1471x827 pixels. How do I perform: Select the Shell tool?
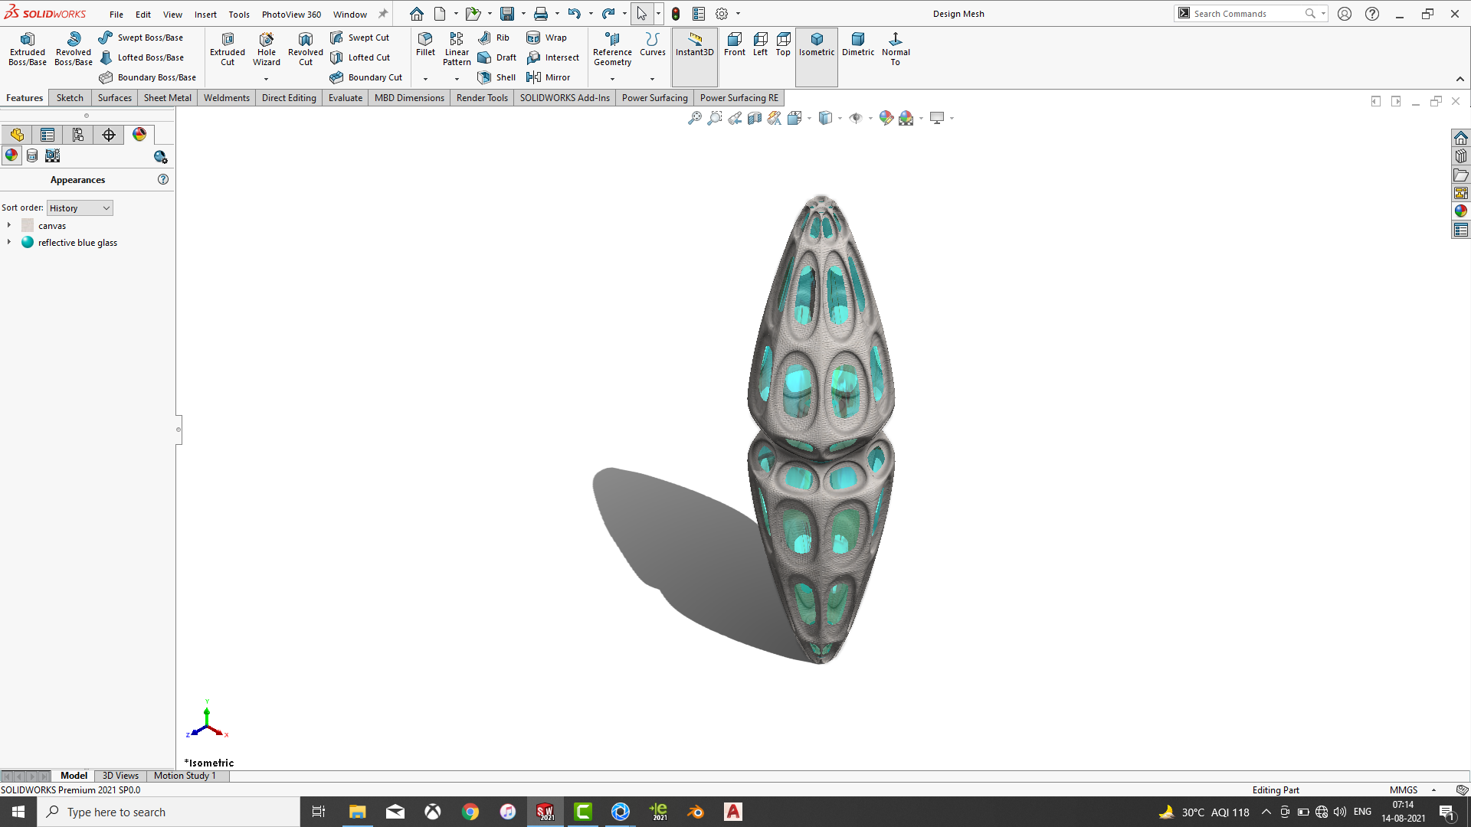(x=496, y=77)
